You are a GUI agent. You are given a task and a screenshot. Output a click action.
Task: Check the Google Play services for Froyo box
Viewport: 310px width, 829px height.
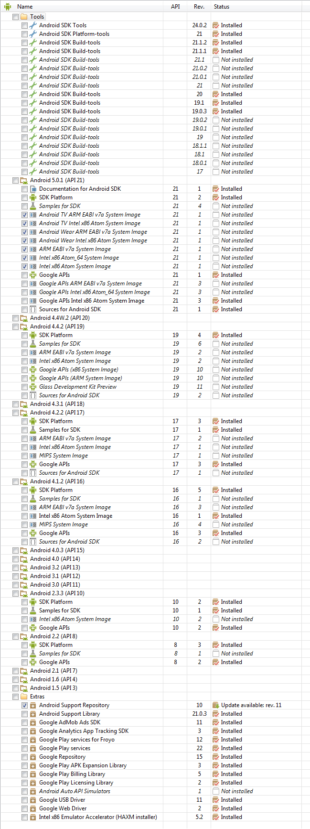coord(24,740)
